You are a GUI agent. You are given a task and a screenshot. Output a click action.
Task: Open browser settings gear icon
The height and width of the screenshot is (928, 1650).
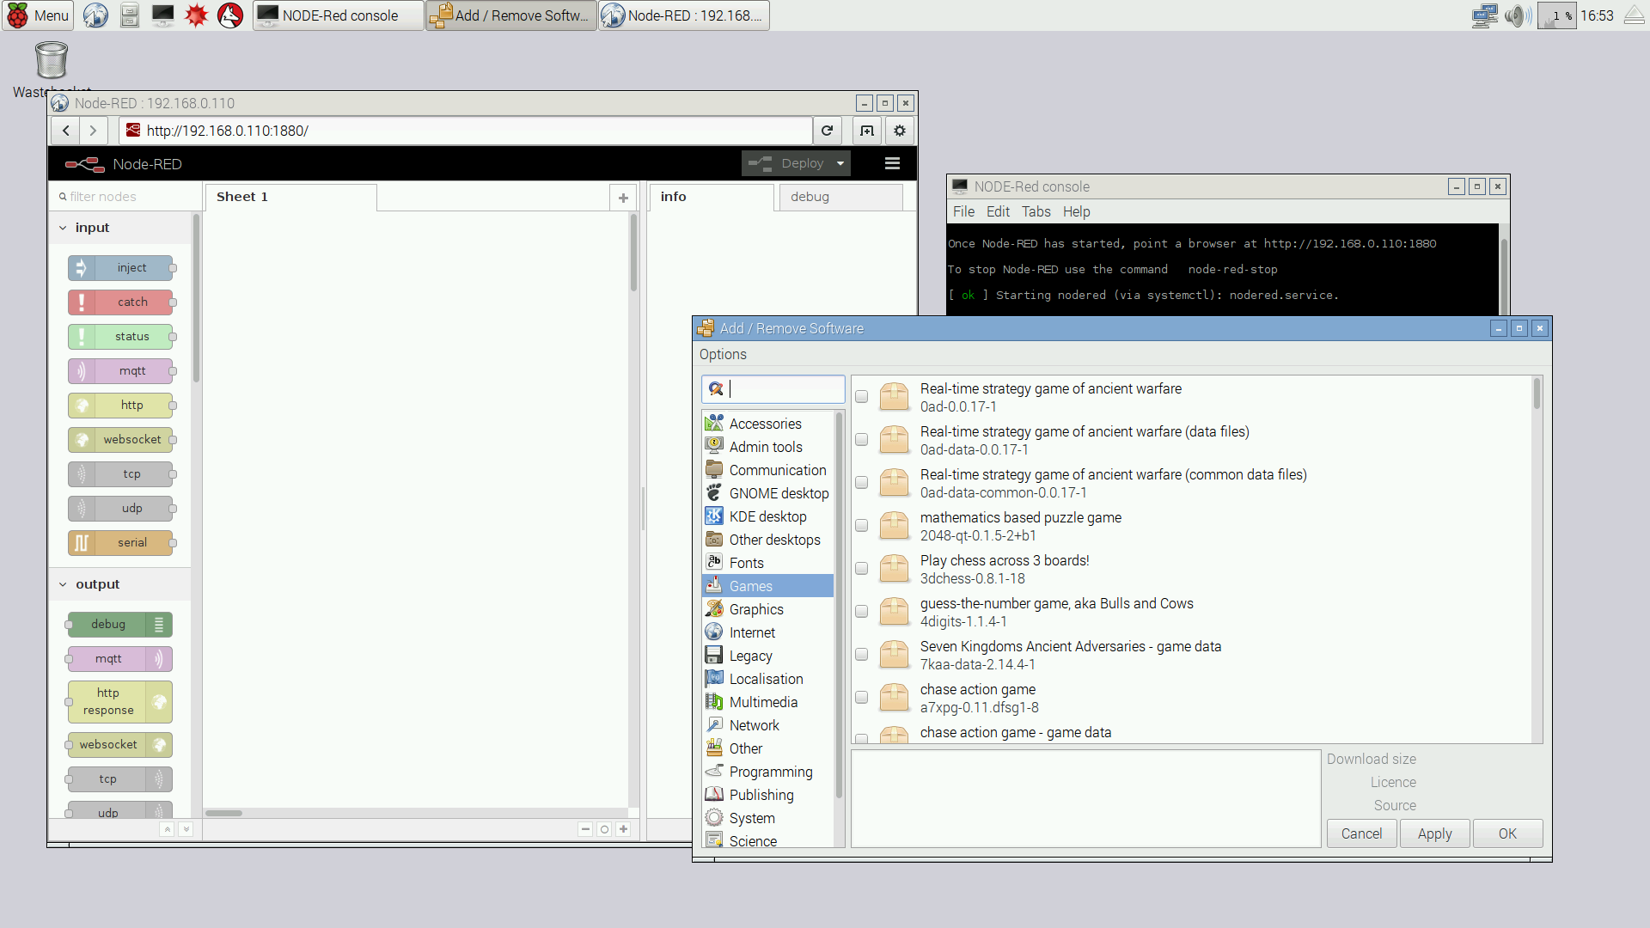point(900,131)
